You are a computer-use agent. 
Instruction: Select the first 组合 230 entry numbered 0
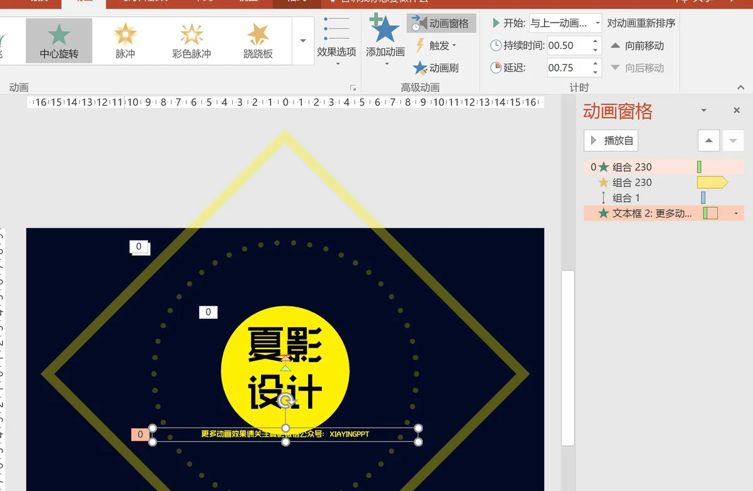point(664,167)
